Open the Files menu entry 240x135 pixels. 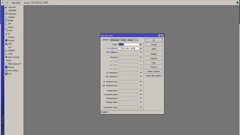coord(10,44)
